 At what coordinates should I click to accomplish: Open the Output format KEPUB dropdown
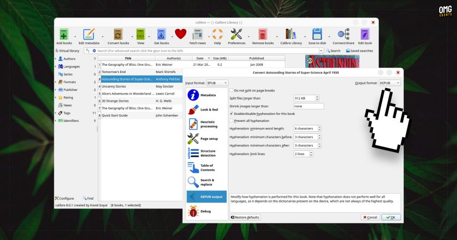click(x=390, y=83)
